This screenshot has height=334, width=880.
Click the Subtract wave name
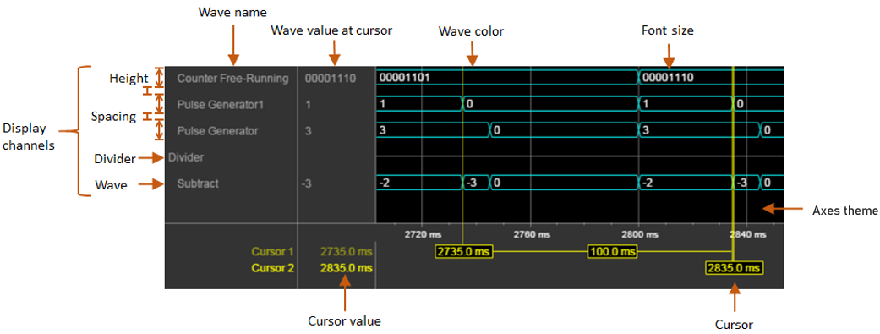[198, 183]
